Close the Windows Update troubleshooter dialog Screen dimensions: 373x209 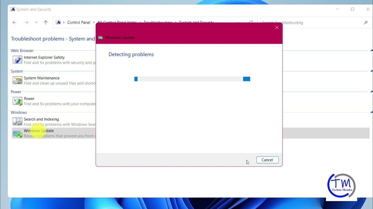[277, 28]
